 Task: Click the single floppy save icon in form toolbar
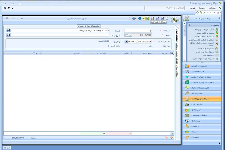(x=162, y=18)
